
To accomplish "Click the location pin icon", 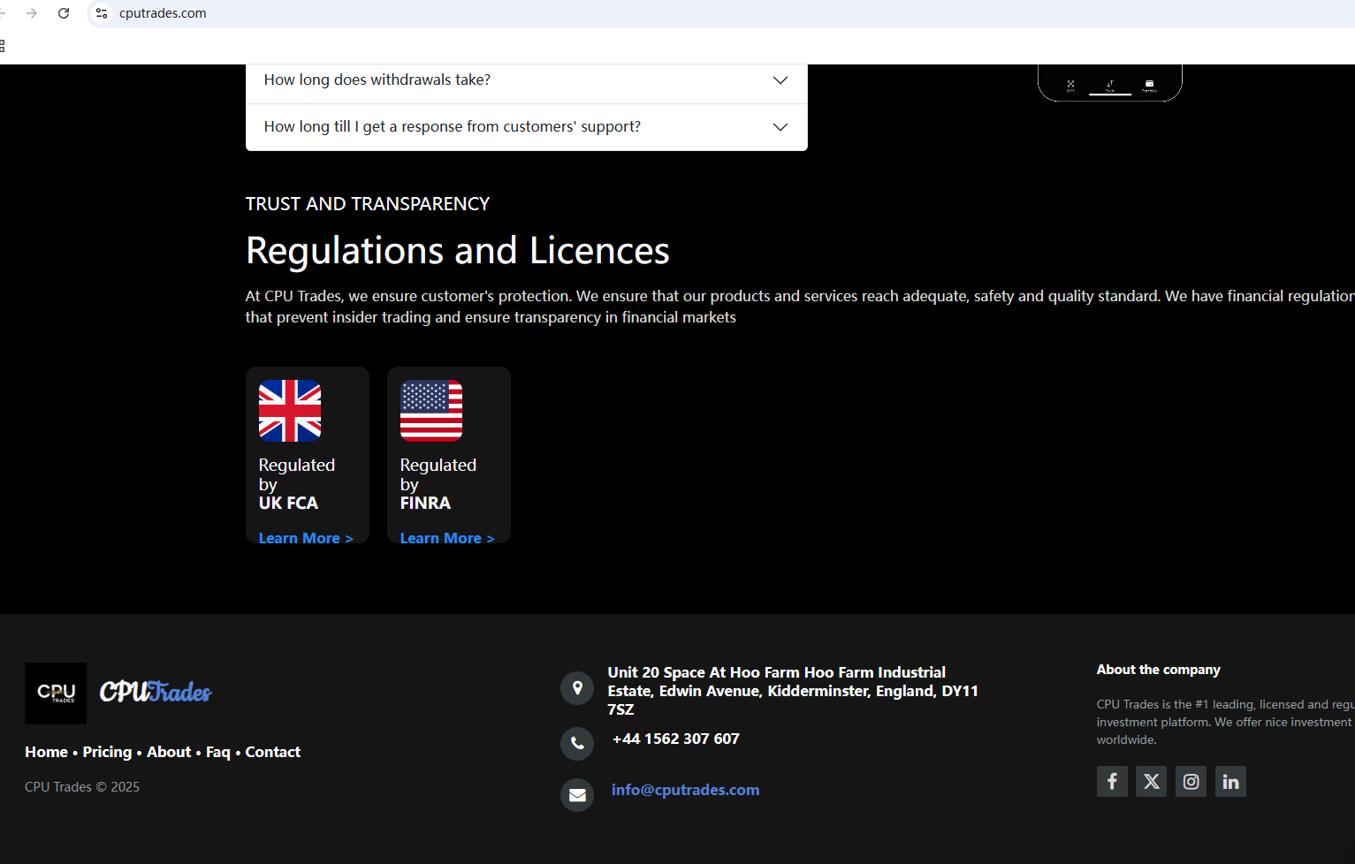I will tap(577, 687).
